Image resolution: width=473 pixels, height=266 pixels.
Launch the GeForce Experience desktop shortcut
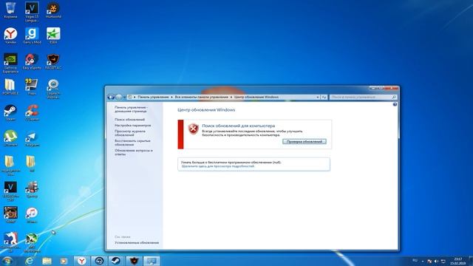coord(10,63)
